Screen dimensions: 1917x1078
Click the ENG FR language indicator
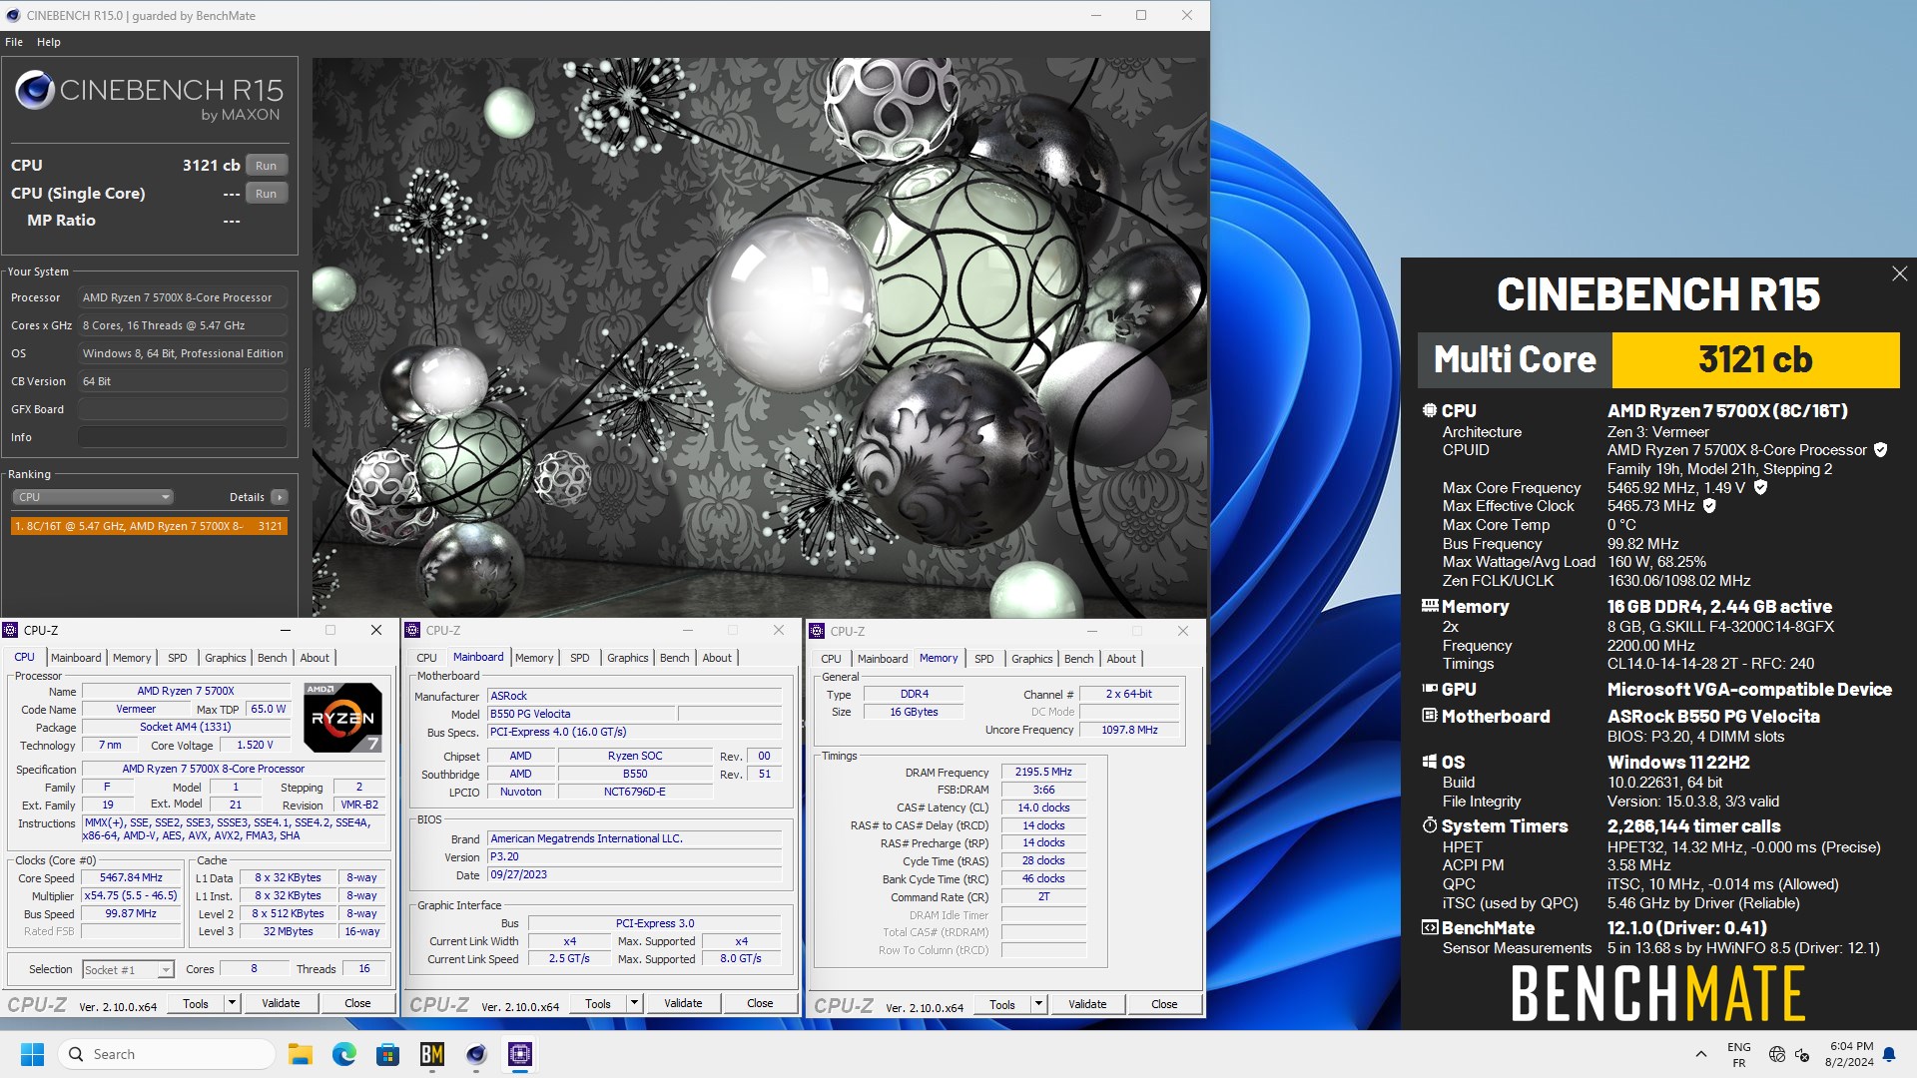tap(1738, 1055)
